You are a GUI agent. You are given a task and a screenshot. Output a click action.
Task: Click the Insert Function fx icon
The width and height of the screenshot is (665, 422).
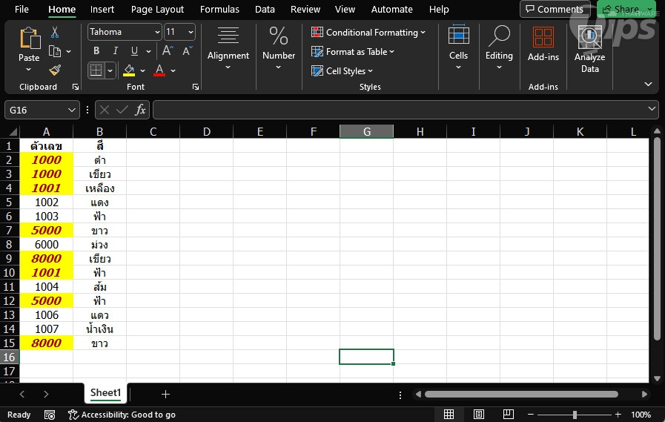(x=140, y=110)
